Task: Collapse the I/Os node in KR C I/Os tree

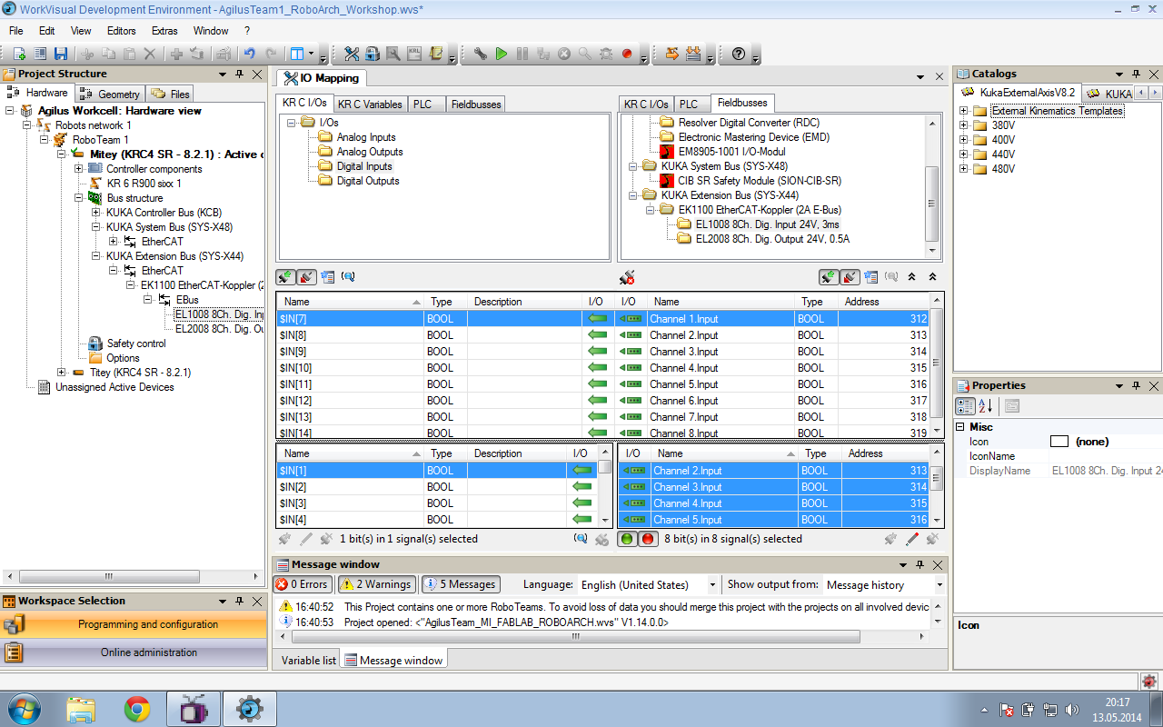Action: [x=292, y=123]
